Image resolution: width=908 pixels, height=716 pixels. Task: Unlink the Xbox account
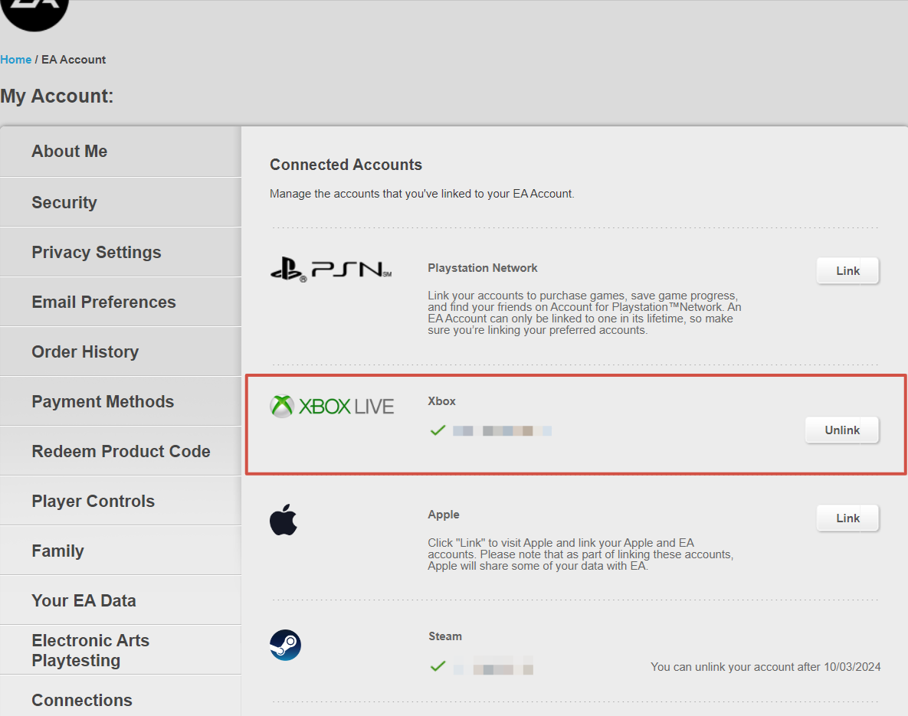point(841,430)
